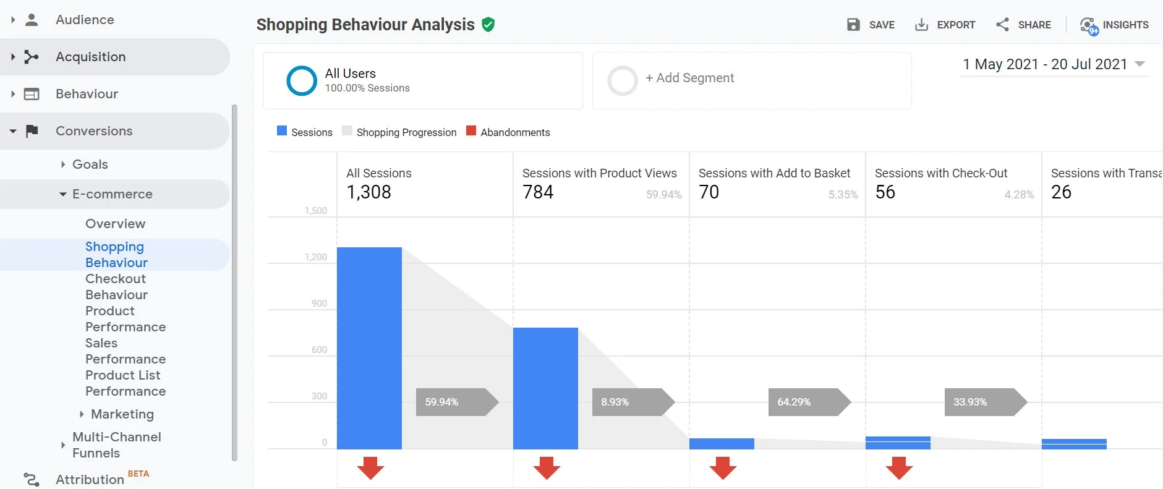Viewport: 1163px width, 489px height.
Task: Click the sidebar scrollbar
Action: (234, 278)
